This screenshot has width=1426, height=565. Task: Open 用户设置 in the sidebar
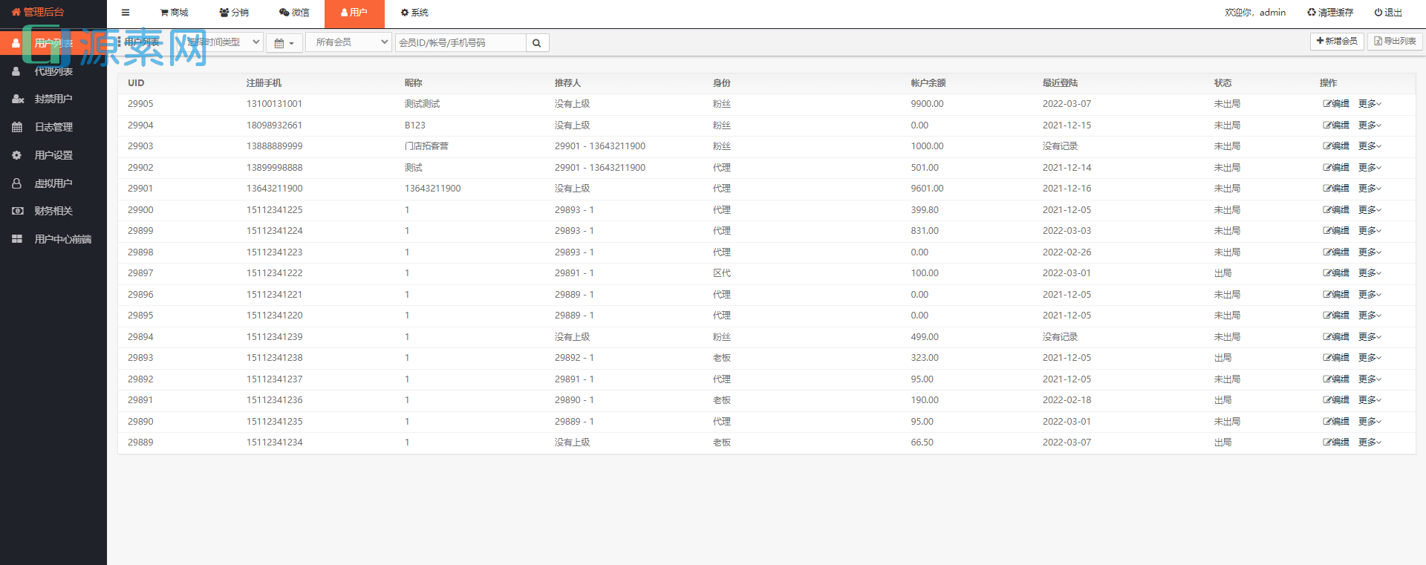(53, 155)
